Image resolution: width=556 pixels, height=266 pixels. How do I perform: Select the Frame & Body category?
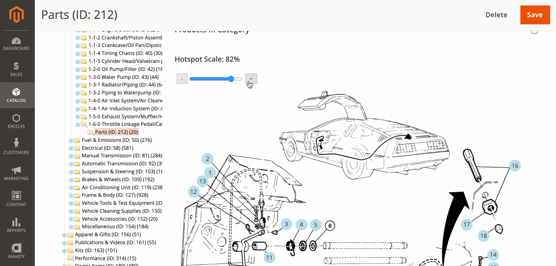[115, 195]
